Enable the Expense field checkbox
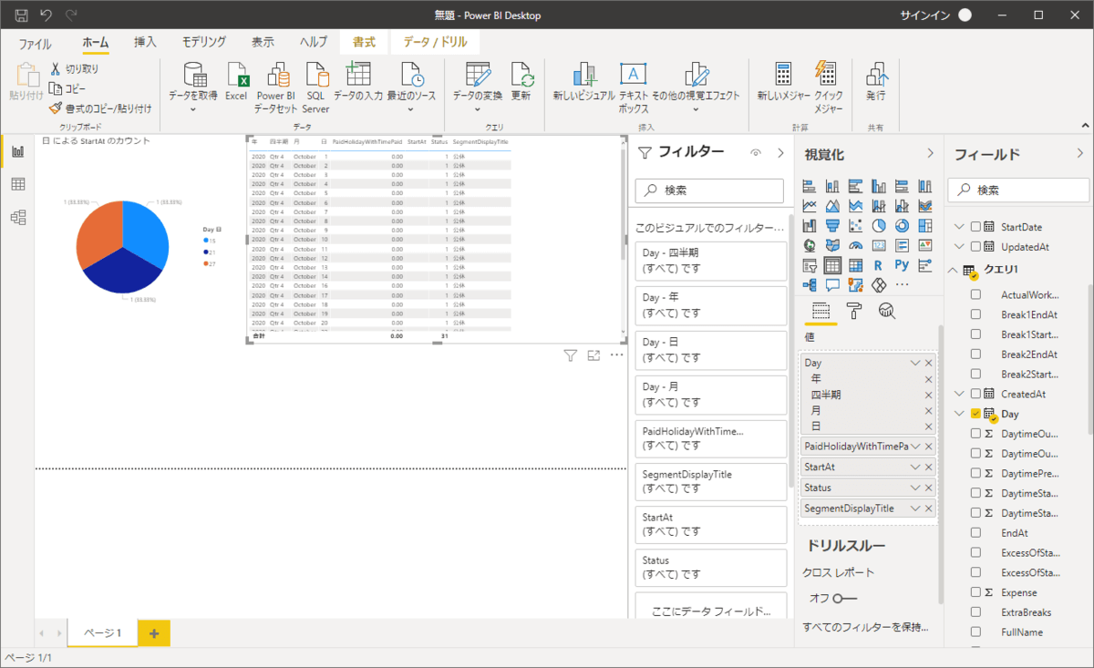Viewport: 1094px width, 668px height. 976,592
